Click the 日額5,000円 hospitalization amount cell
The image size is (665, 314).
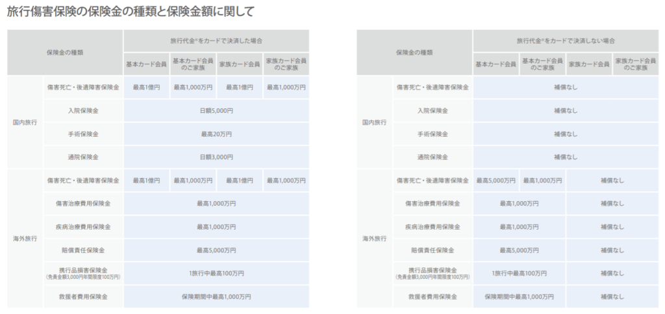click(x=216, y=110)
